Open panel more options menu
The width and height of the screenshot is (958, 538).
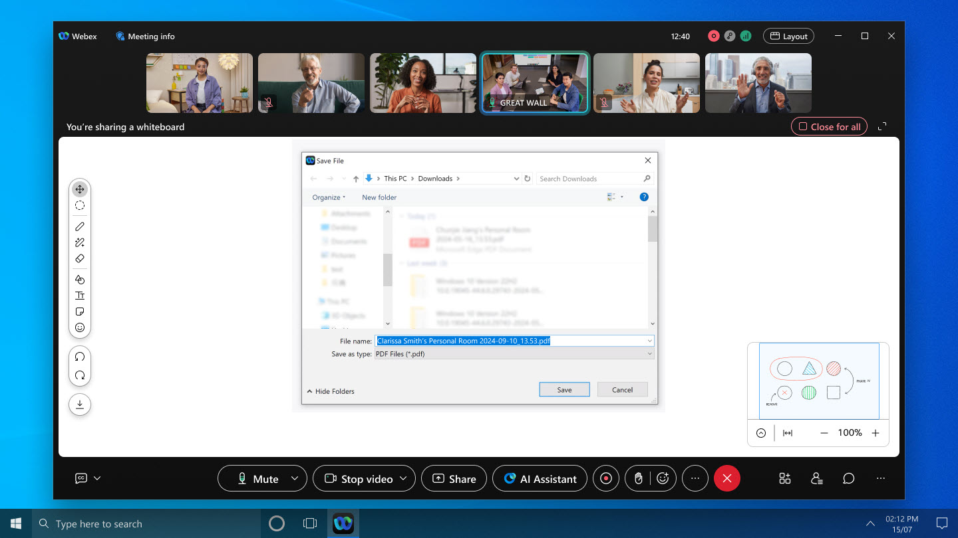point(881,478)
